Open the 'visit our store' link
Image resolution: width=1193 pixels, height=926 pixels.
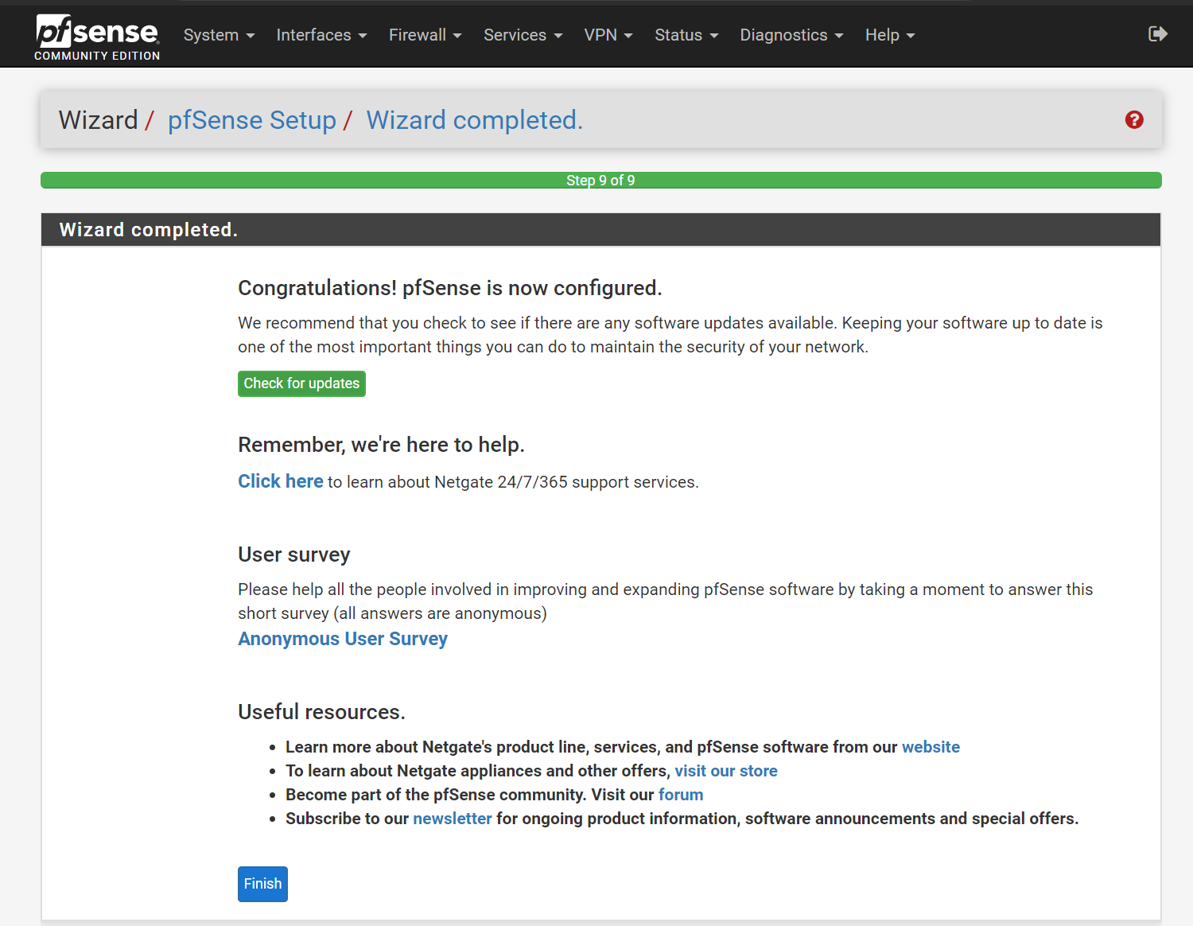(726, 771)
